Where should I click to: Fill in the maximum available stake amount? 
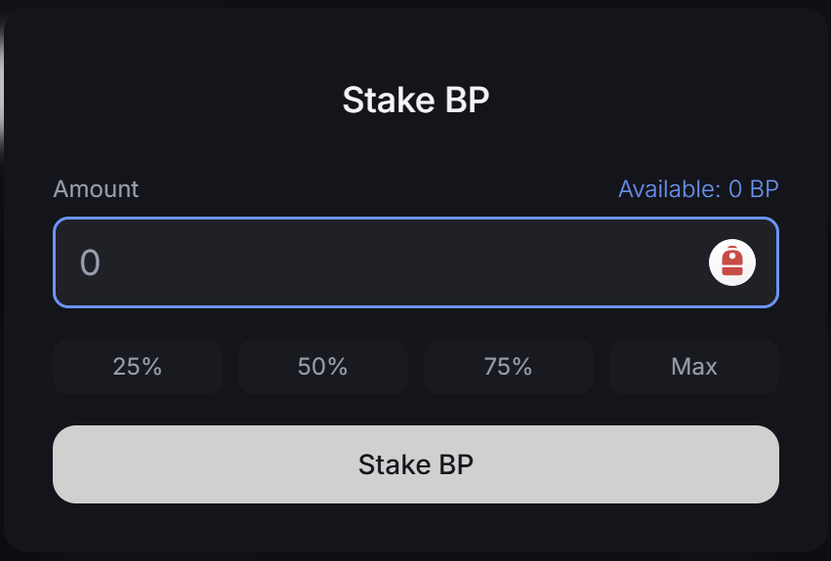tap(694, 367)
